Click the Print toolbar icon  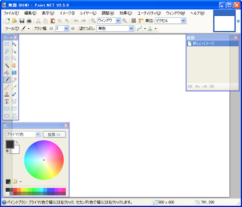pos(29,20)
